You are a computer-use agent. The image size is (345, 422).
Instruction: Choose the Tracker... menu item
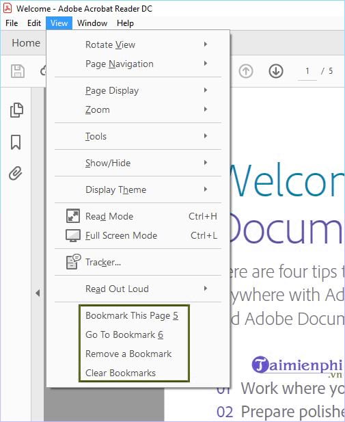pyautogui.click(x=138, y=262)
